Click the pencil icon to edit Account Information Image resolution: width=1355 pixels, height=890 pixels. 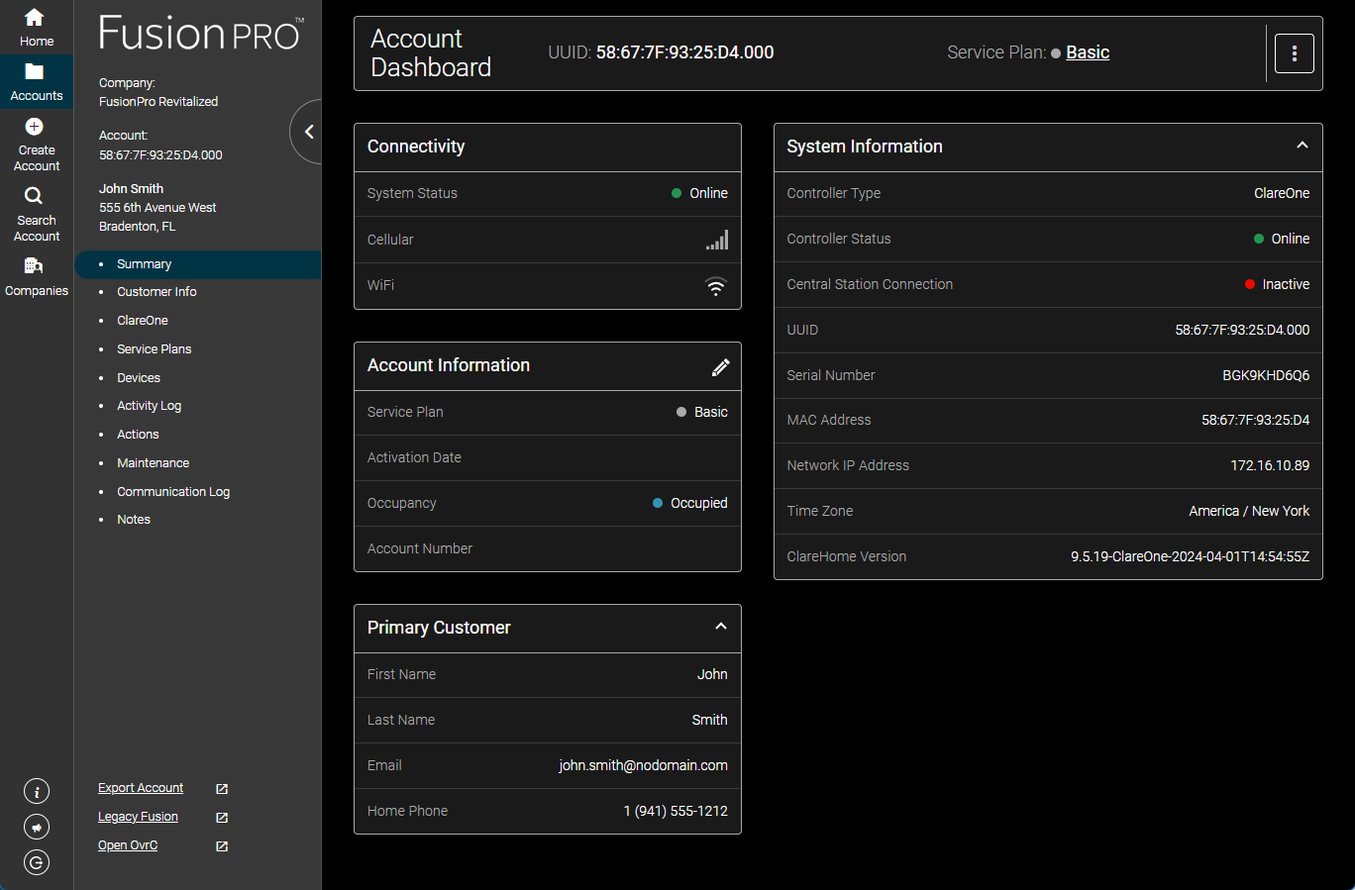721,366
